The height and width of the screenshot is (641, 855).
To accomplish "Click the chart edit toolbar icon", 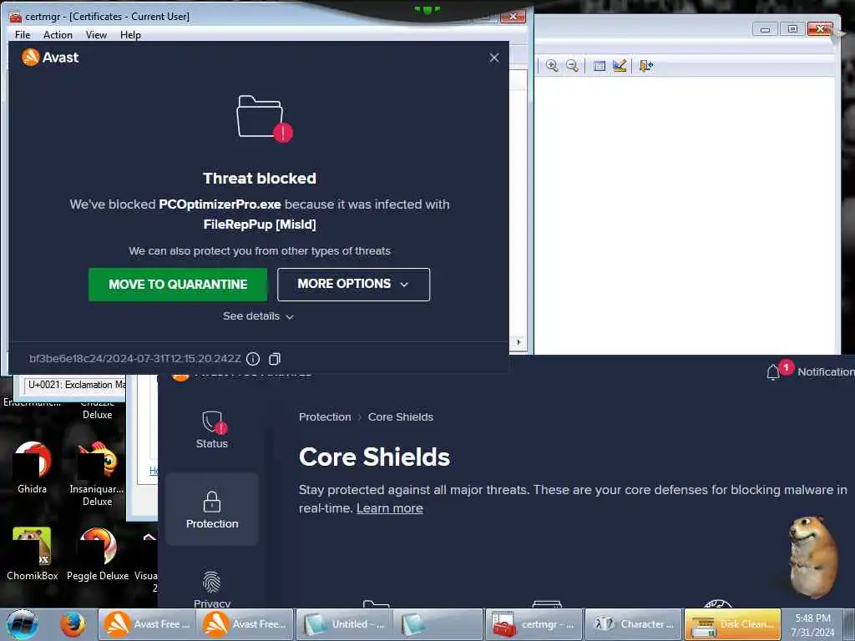I will coord(620,66).
